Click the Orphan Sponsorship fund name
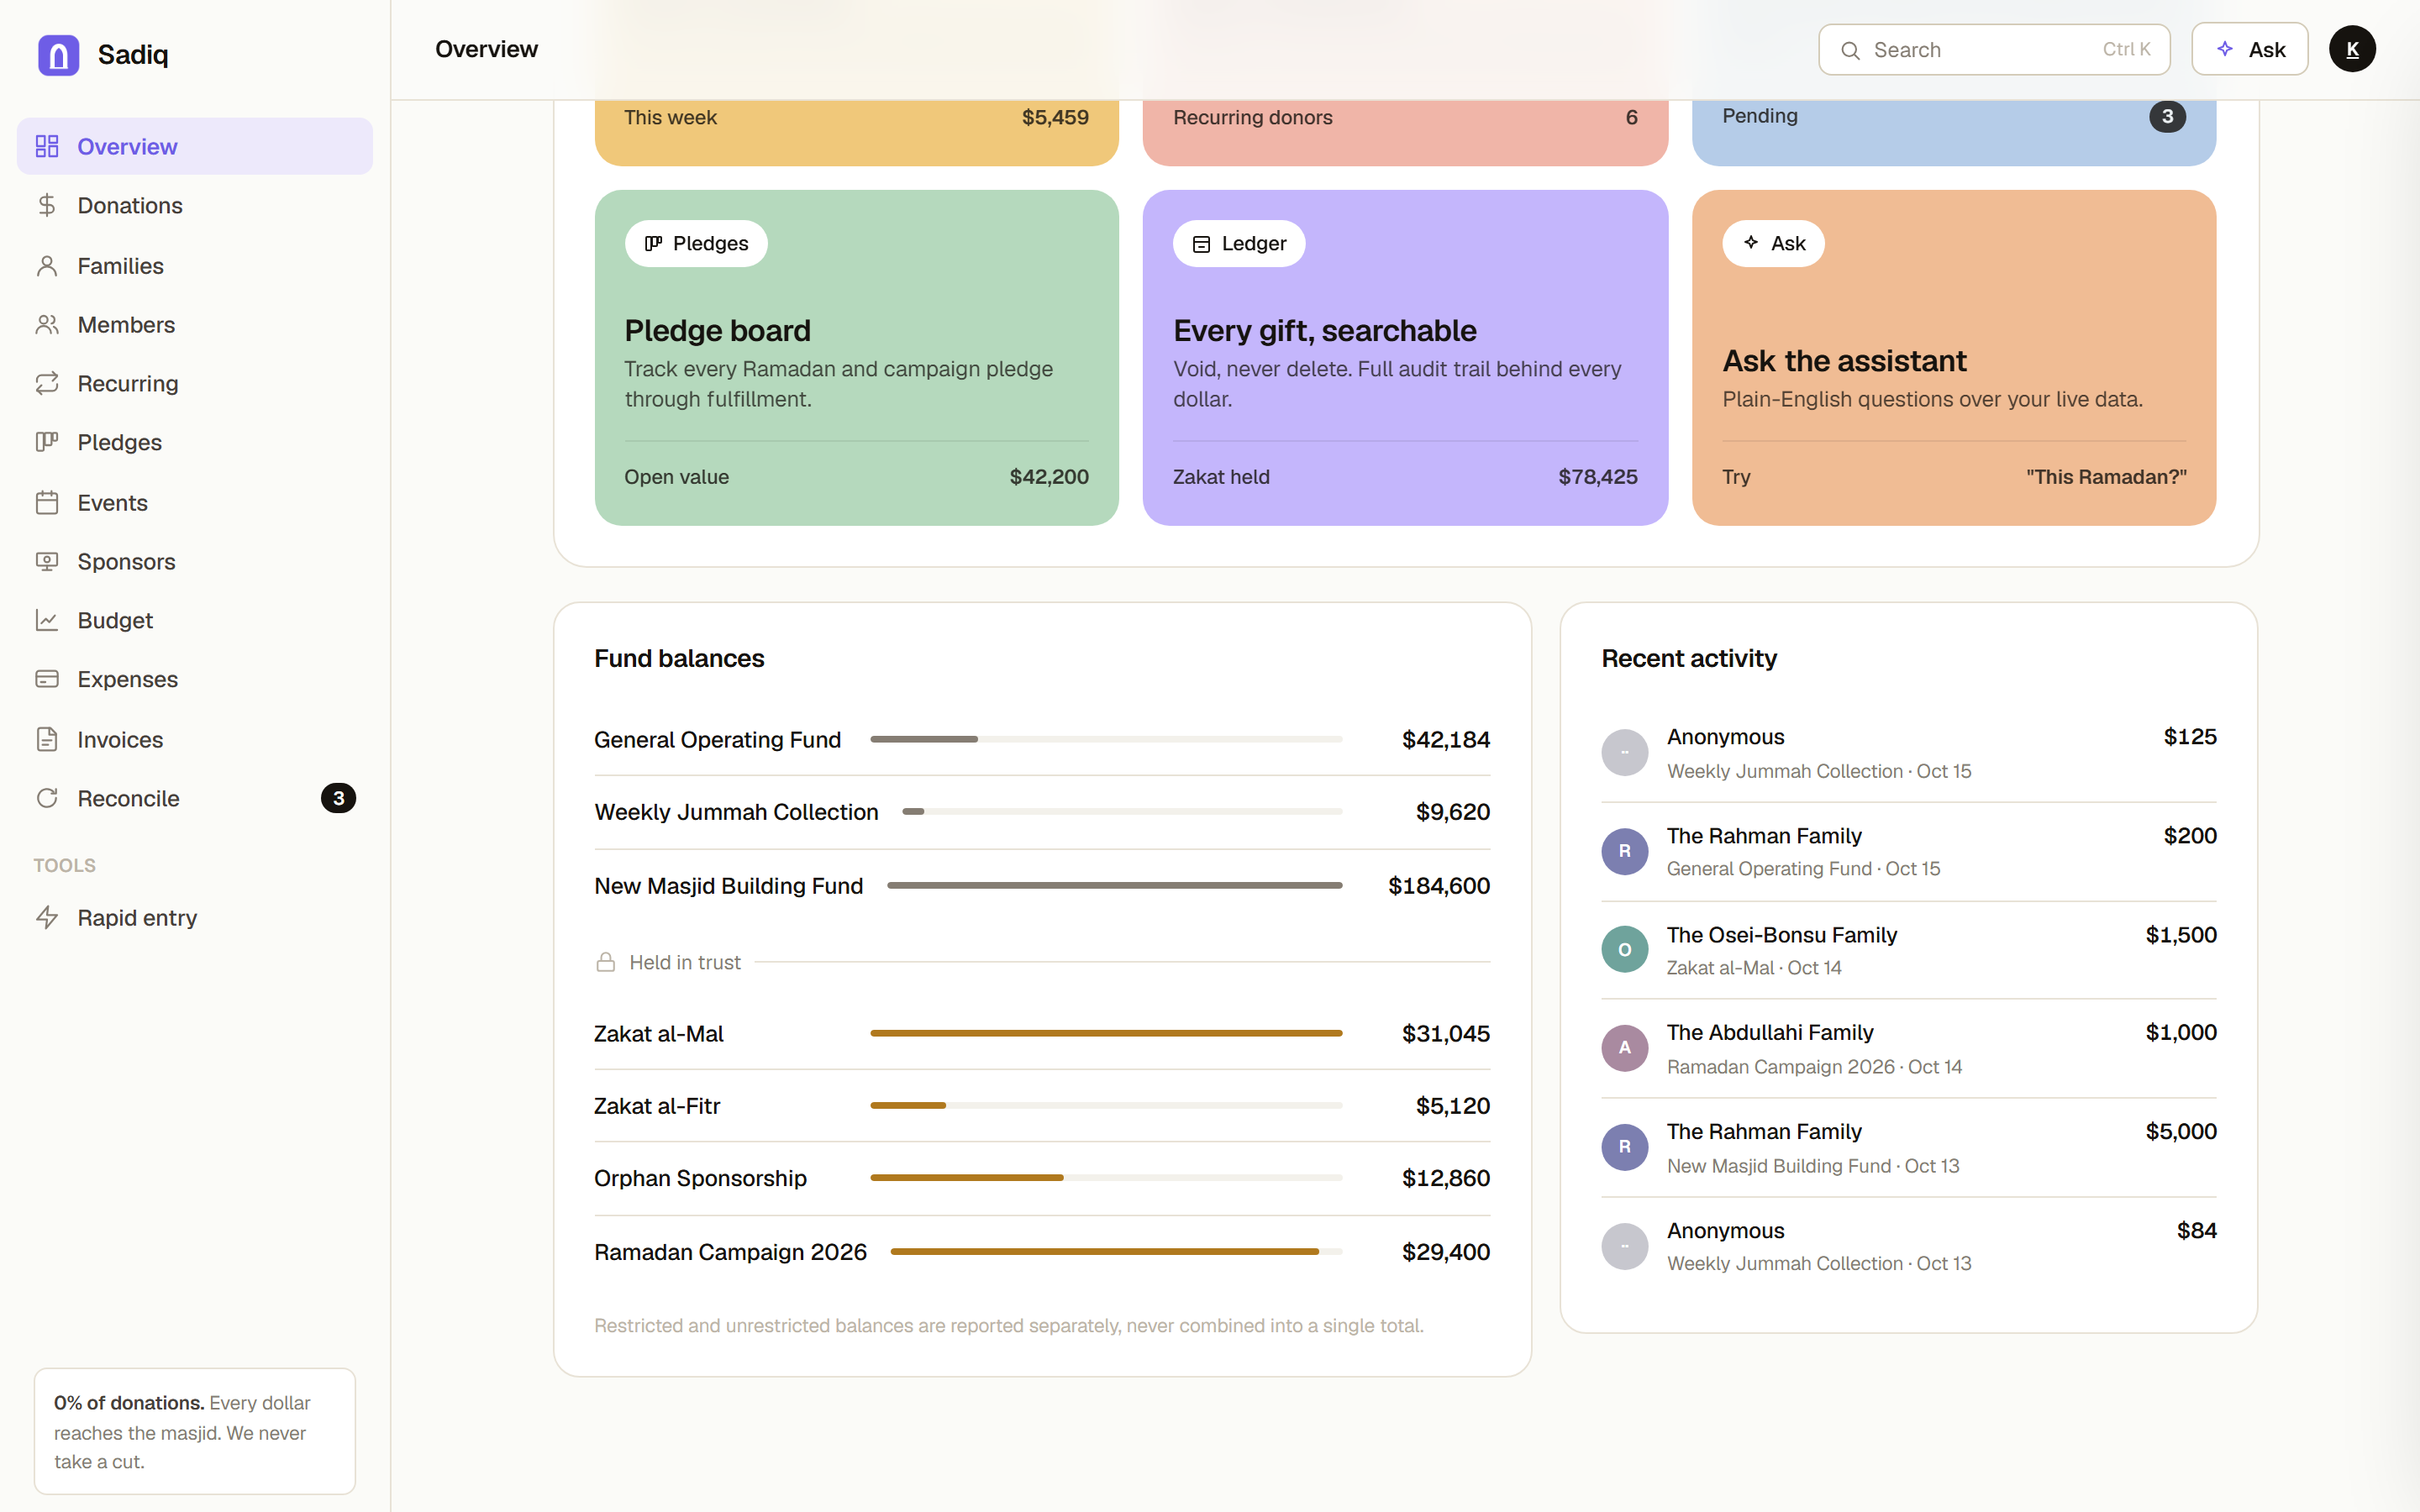The width and height of the screenshot is (2420, 1512). (700, 1178)
